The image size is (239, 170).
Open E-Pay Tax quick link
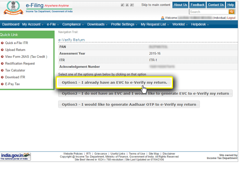pos(13,84)
